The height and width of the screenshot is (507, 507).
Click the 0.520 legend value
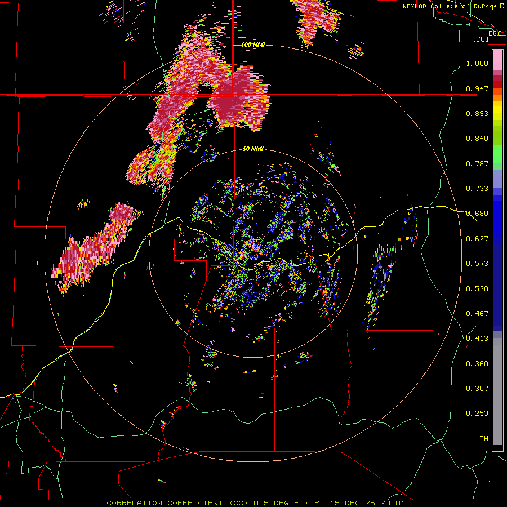477,289
